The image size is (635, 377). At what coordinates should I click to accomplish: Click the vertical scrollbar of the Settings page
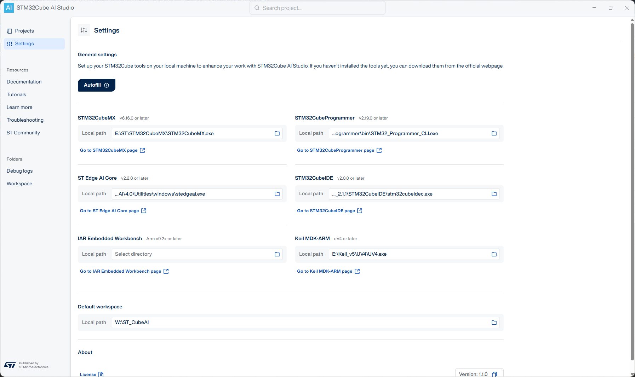(x=632, y=191)
